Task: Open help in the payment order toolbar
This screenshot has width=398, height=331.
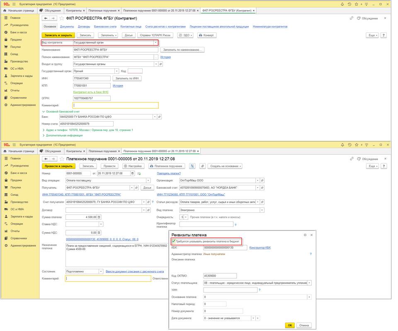Action: [384, 166]
